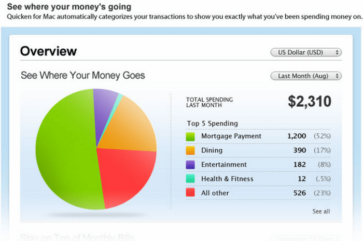Open the Last Month (Aug) period dropdown
The image size is (363, 241).
tap(306, 76)
